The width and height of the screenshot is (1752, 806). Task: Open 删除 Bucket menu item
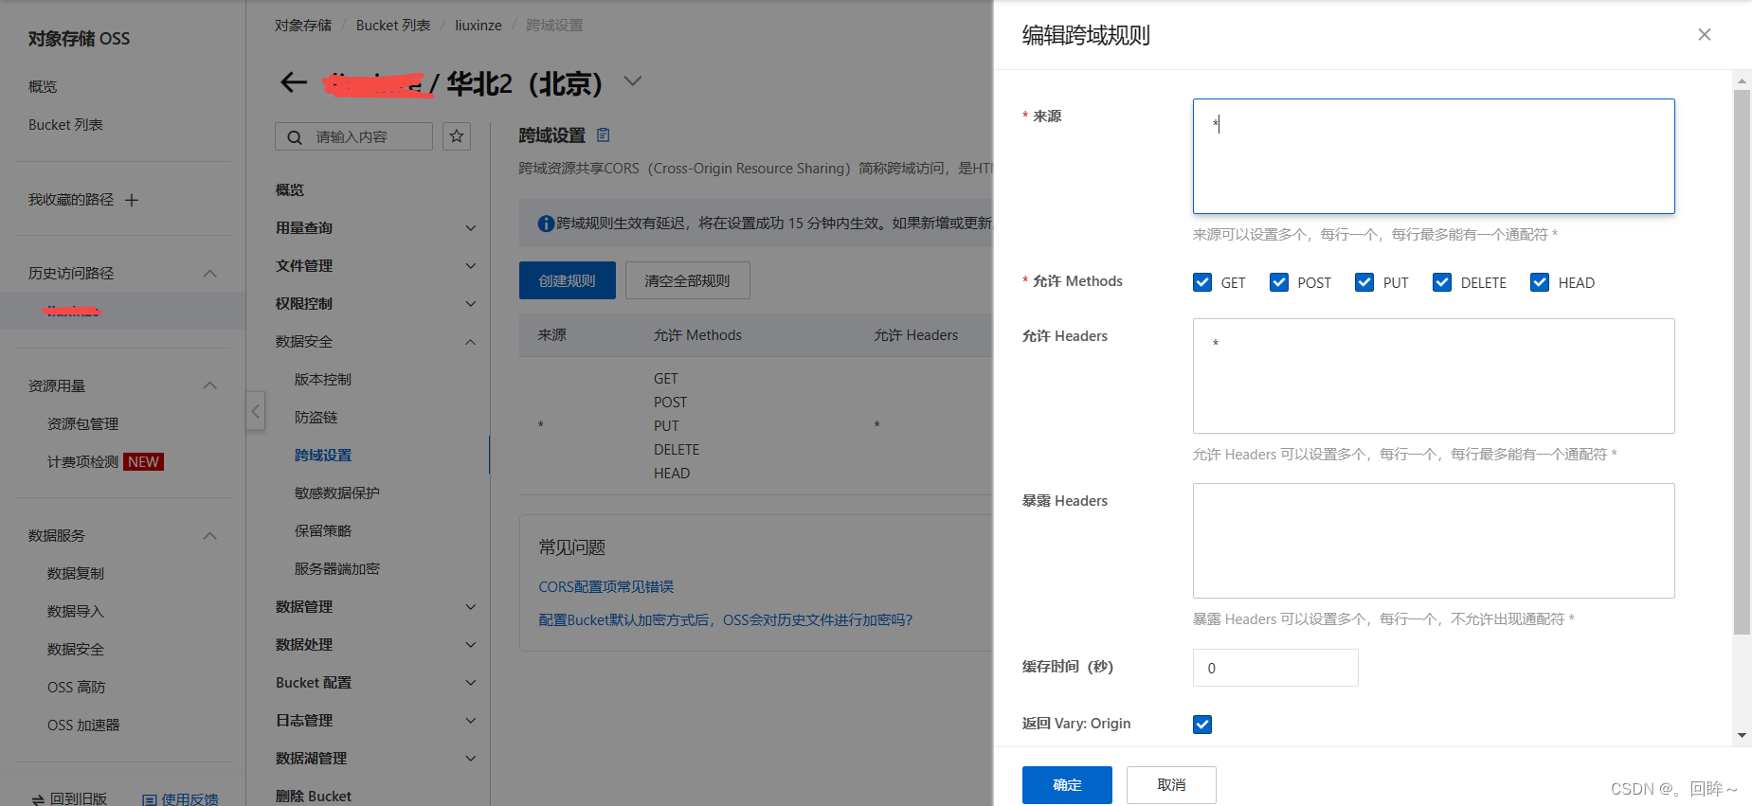(x=314, y=796)
